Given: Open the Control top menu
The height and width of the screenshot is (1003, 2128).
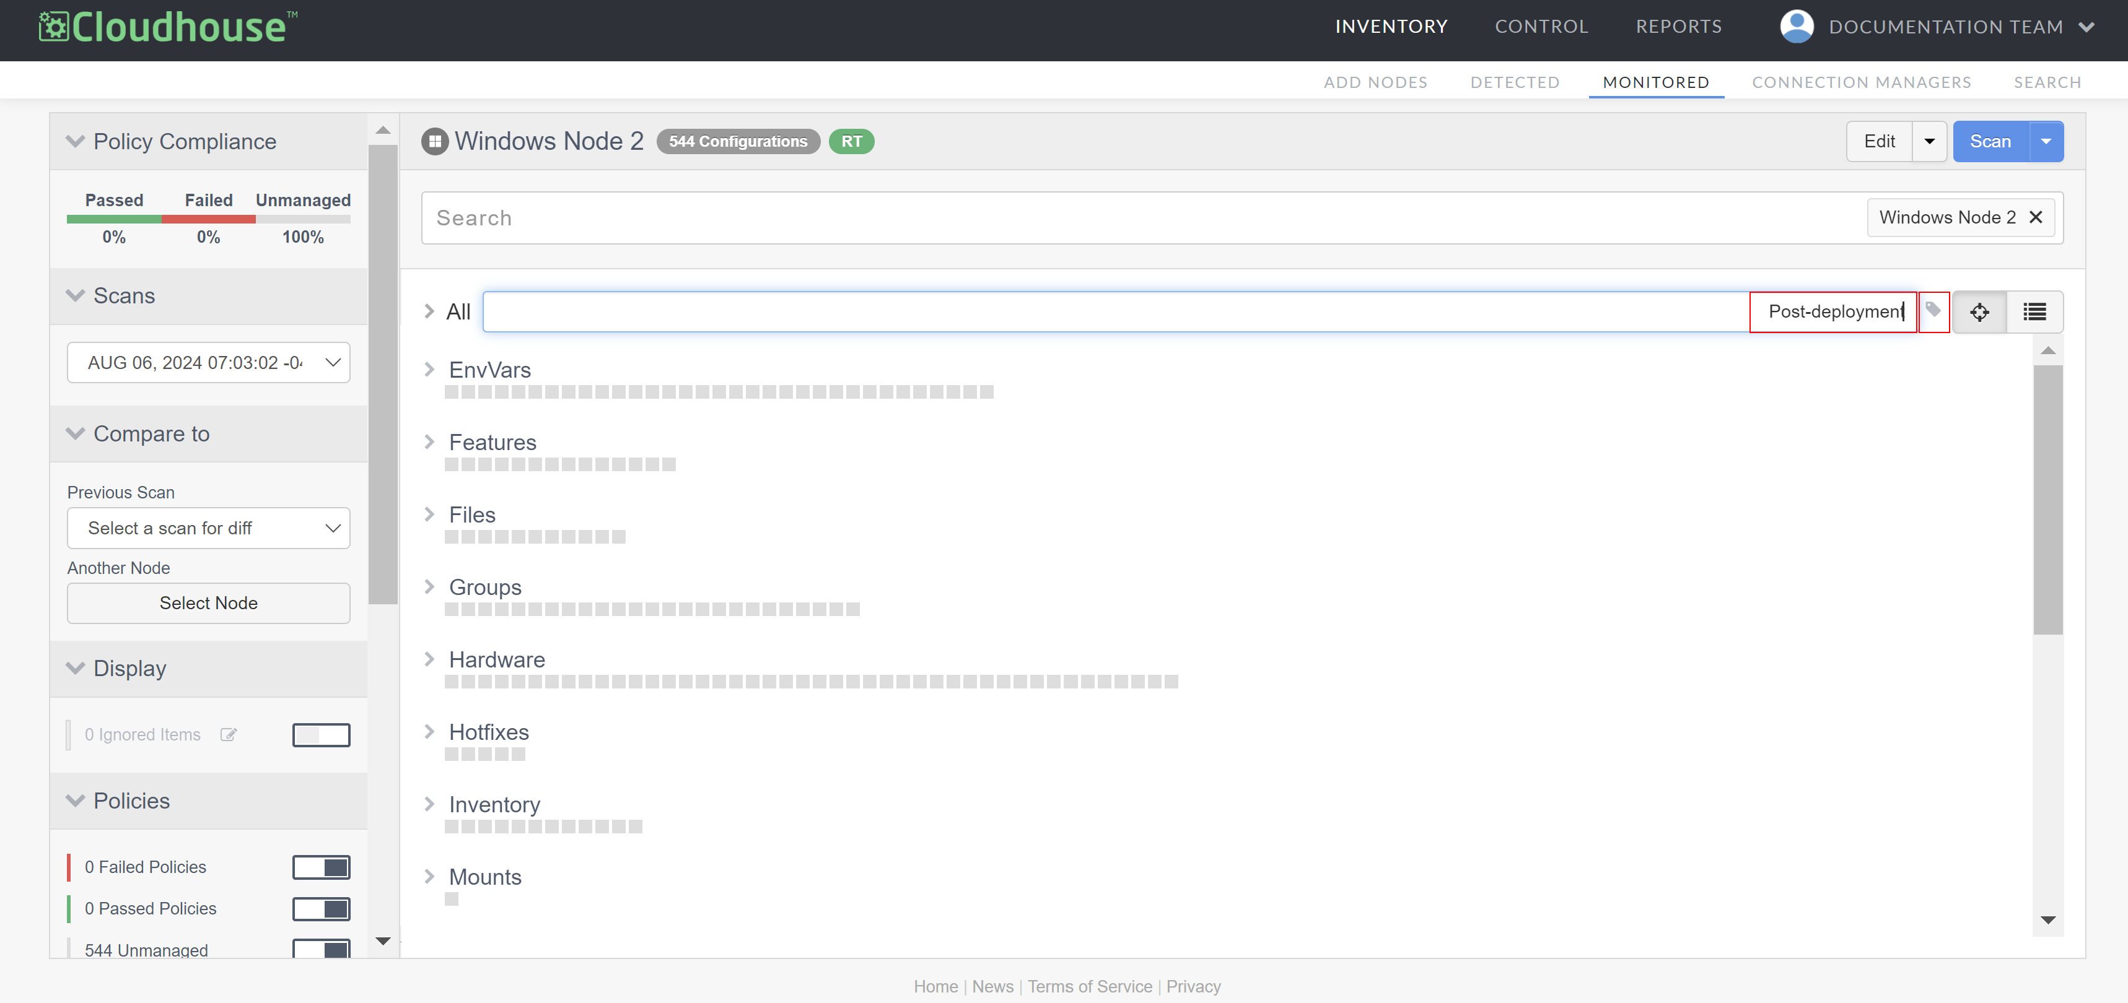Looking at the screenshot, I should pyautogui.click(x=1541, y=27).
